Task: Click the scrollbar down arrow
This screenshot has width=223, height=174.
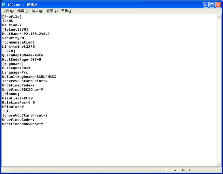Action: pyautogui.click(x=219, y=164)
